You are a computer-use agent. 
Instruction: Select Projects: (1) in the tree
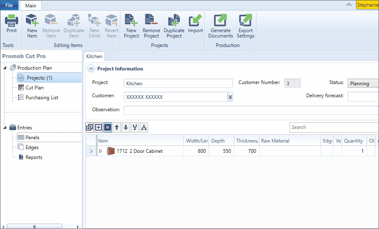[49, 78]
